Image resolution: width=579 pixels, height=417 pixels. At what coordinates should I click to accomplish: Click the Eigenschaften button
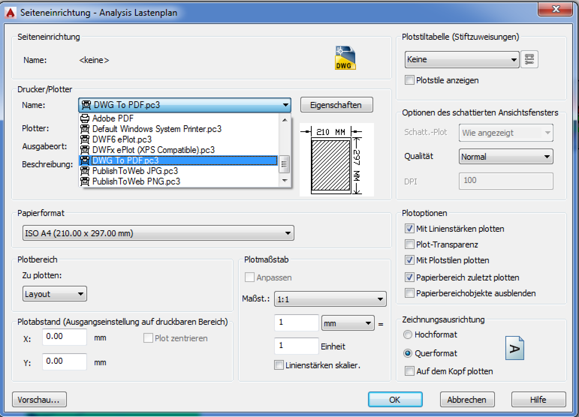click(x=336, y=105)
